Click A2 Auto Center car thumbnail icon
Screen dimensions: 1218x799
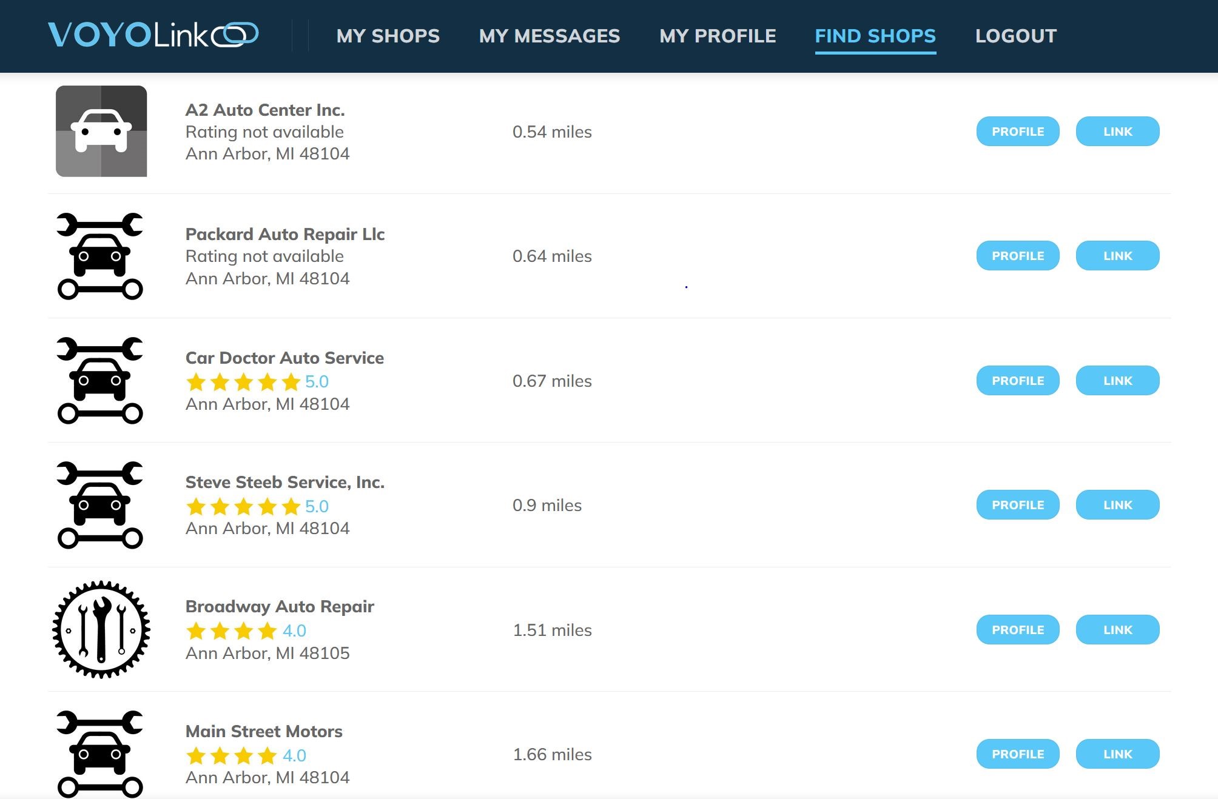point(101,131)
